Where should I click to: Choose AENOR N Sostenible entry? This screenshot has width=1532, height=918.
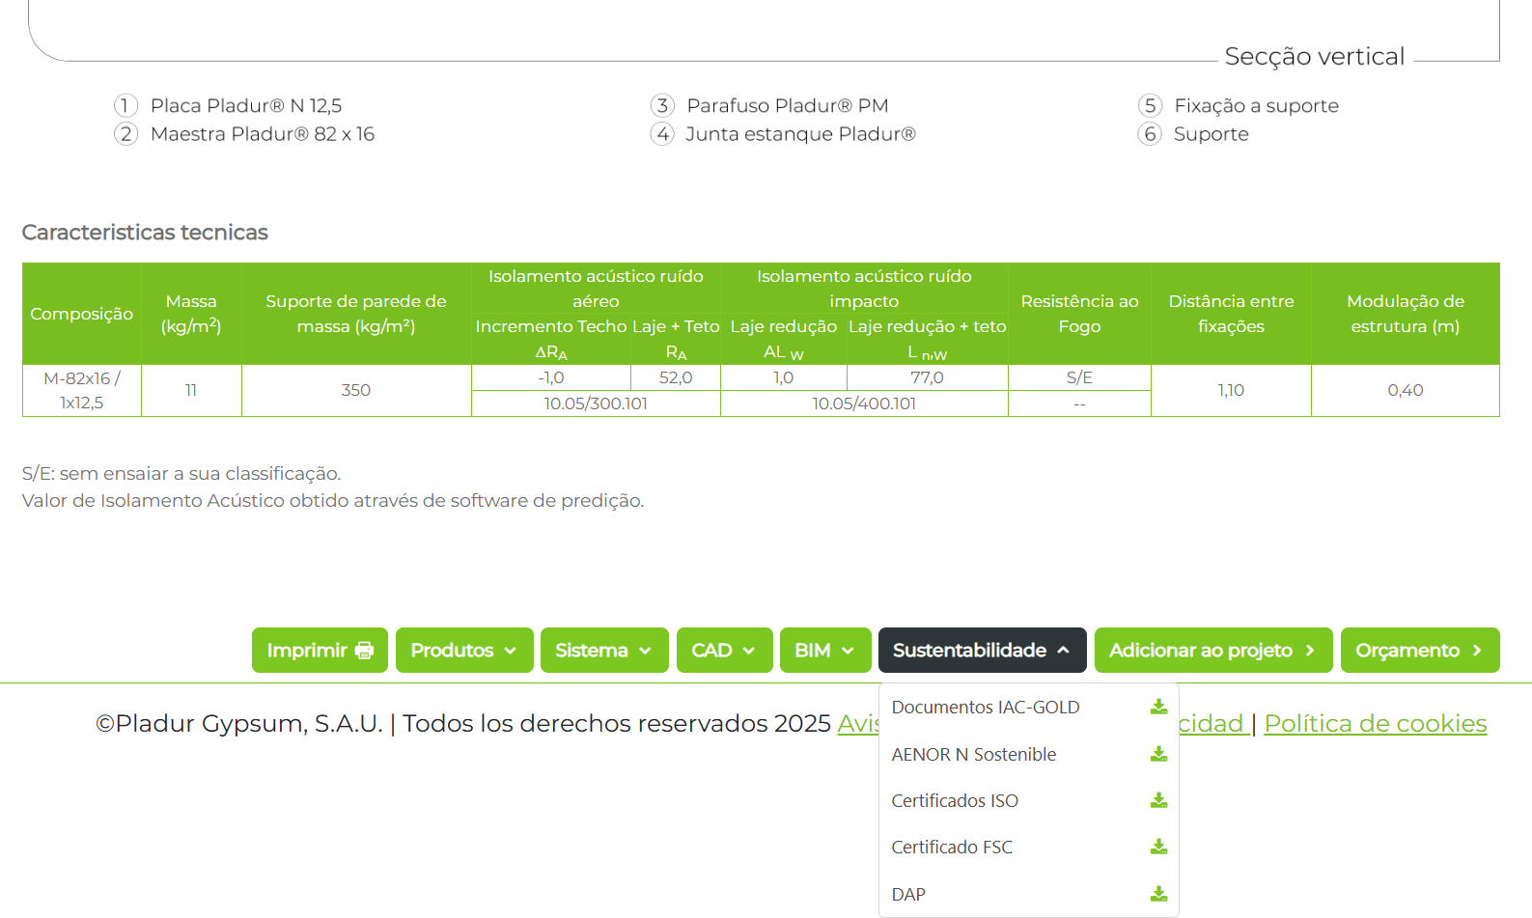coord(1029,754)
